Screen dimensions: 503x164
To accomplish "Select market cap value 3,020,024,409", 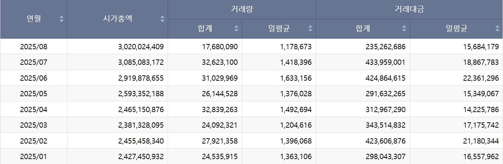I will (141, 47).
